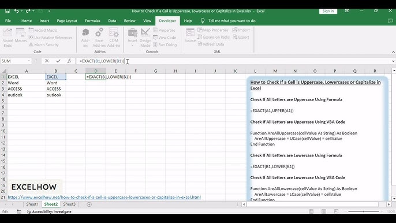Confirm formula with the Enter checkmark
Screen dimensions: 396x223
[58, 61]
